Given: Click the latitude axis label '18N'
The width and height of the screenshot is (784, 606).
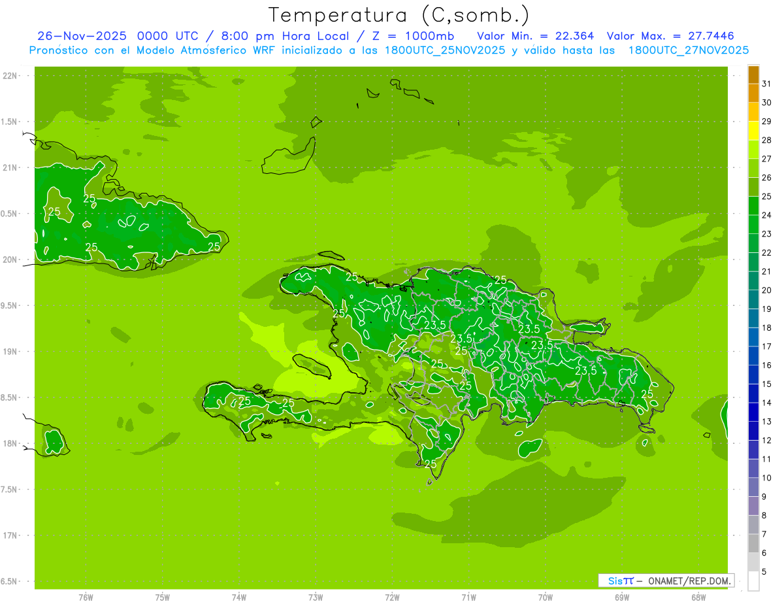Looking at the screenshot, I should click(x=10, y=443).
